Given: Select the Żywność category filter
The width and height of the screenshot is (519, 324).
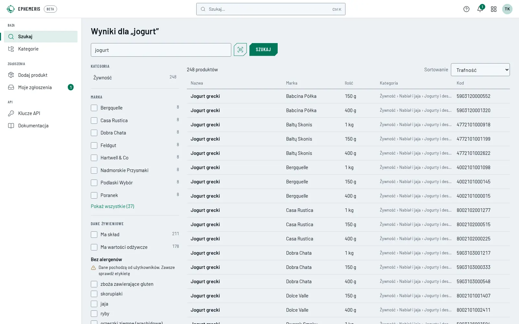Looking at the screenshot, I should [135, 77].
